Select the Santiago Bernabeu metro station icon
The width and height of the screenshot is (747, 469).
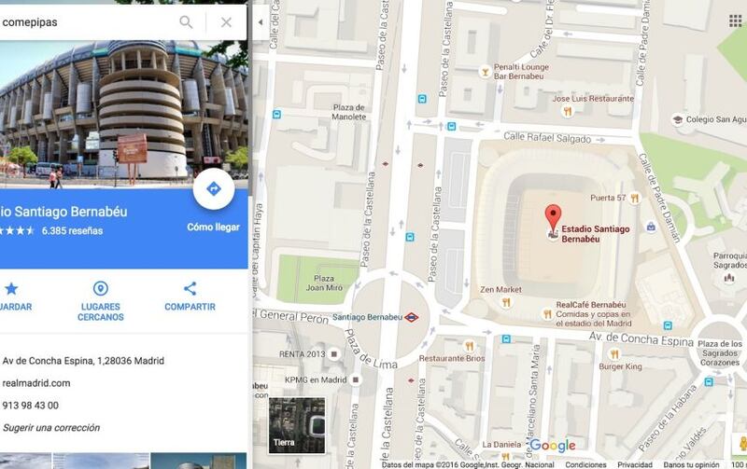411,317
